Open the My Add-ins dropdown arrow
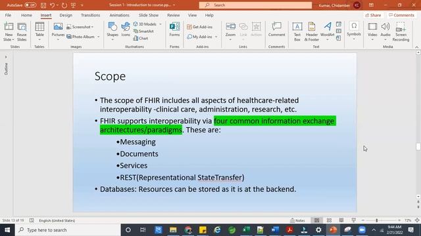 216,37
